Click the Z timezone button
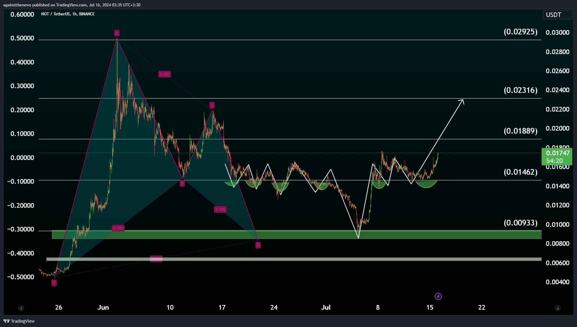 (x=21, y=308)
